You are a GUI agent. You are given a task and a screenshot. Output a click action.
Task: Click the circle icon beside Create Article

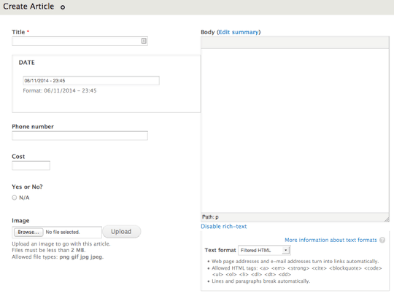tap(63, 7)
